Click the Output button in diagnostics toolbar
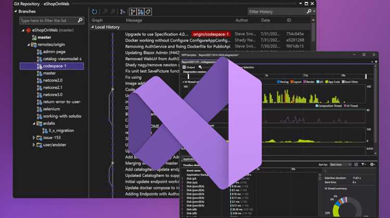This screenshot has height=218, width=390. [189, 67]
